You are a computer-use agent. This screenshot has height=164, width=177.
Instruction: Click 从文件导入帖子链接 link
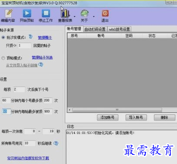click(22, 65)
